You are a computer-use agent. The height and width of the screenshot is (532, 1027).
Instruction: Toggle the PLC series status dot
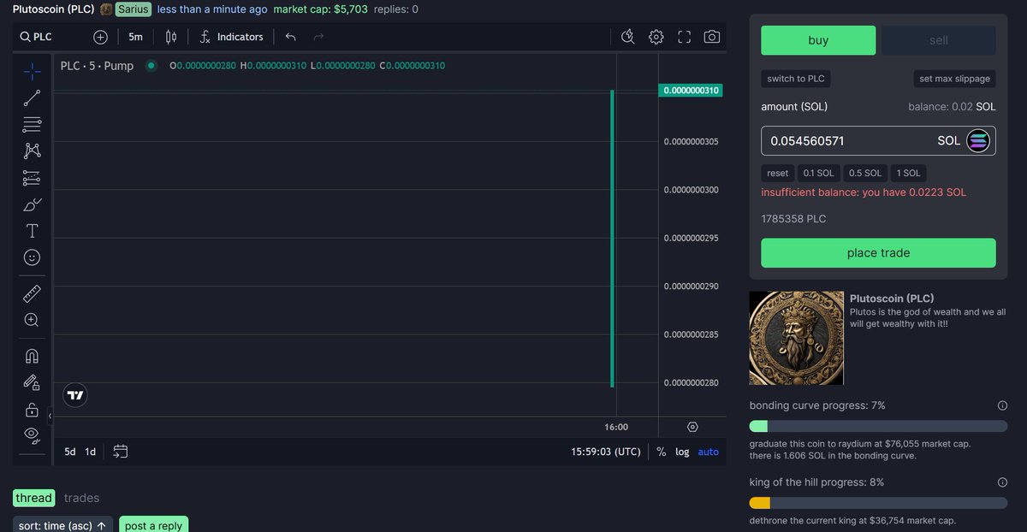click(151, 65)
